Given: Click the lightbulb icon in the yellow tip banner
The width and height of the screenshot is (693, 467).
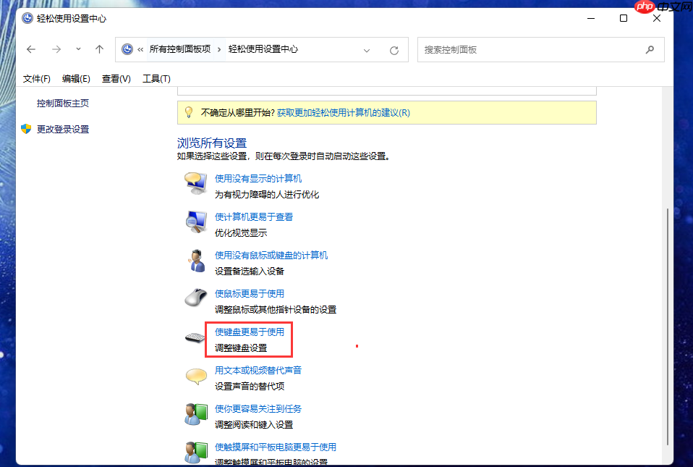Looking at the screenshot, I should coord(188,112).
